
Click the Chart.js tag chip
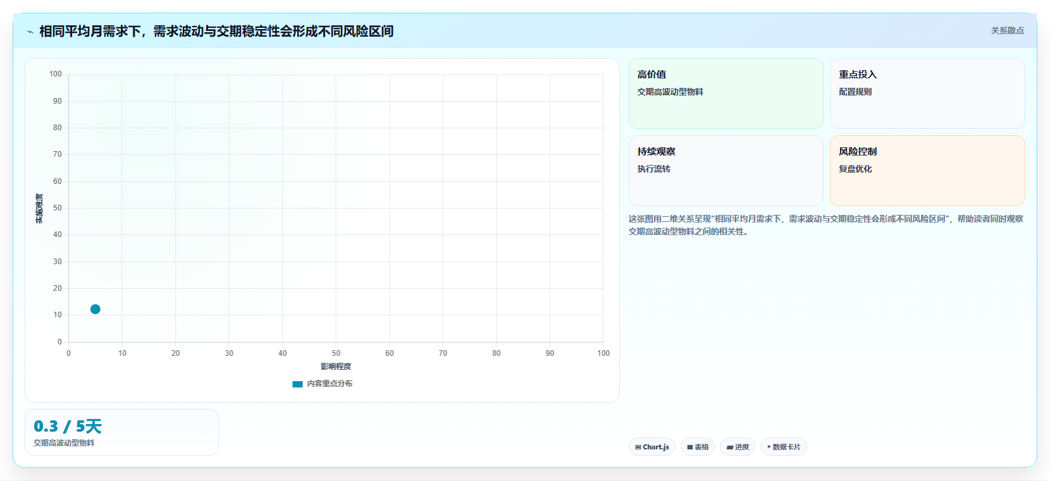pos(652,447)
